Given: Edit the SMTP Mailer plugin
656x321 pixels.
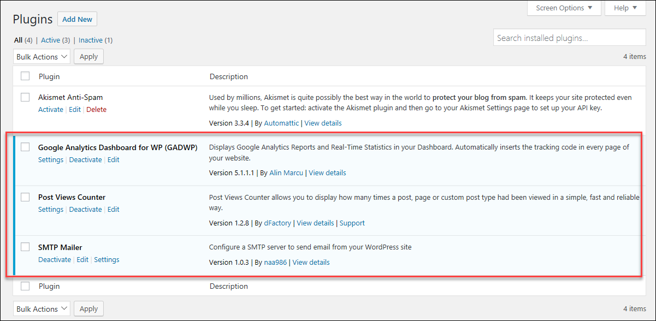Looking at the screenshot, I should pos(82,259).
